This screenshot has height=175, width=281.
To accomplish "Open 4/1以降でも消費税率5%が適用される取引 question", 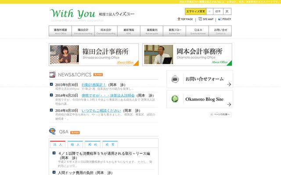I will click(104, 156).
